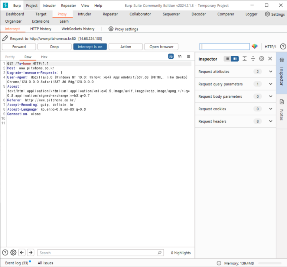287x267 pixels.
Task: Click Inspector side tab icon
Action: [282, 60]
